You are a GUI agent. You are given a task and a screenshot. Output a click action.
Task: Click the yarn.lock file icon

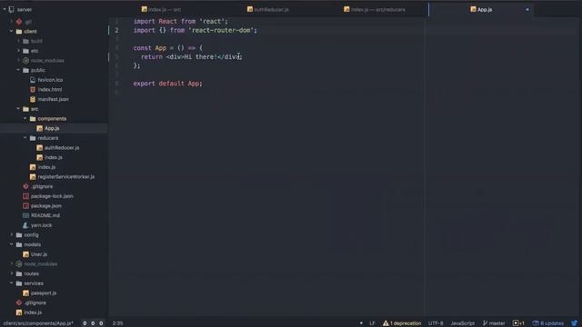(x=25, y=225)
